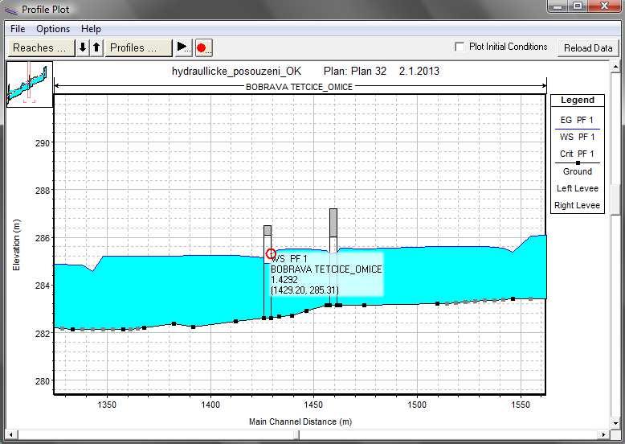Open the Help menu
Image resolution: width=625 pixels, height=444 pixels.
(91, 29)
